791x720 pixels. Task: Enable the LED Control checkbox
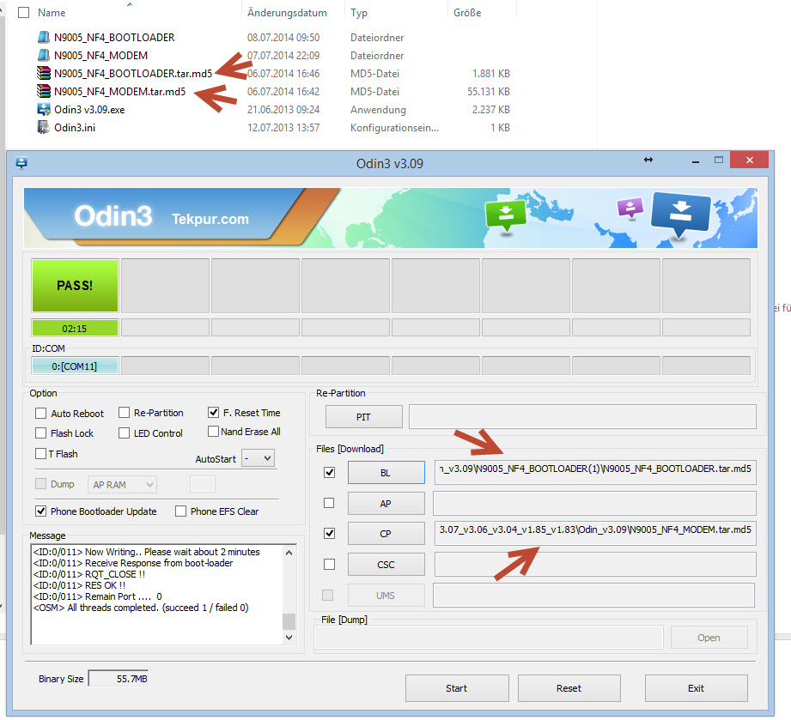coord(124,433)
